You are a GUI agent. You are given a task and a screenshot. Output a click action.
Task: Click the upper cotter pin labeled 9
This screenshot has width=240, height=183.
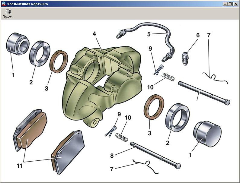[159, 69]
